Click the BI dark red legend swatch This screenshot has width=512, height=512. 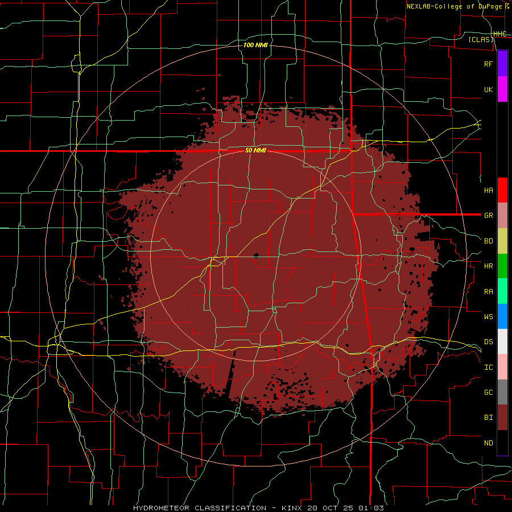(x=502, y=418)
